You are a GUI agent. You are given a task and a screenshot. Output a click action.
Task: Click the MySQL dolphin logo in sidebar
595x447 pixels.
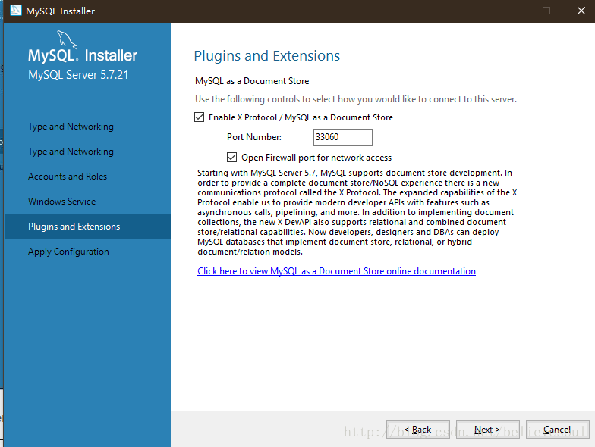pyautogui.click(x=67, y=40)
